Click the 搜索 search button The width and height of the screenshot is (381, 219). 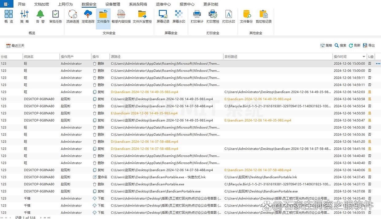click(341, 45)
